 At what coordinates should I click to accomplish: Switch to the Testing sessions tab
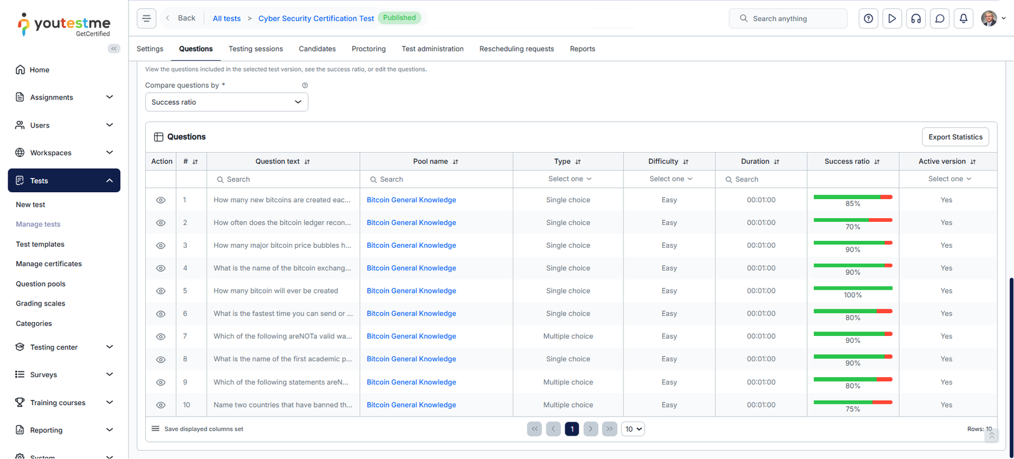click(255, 49)
